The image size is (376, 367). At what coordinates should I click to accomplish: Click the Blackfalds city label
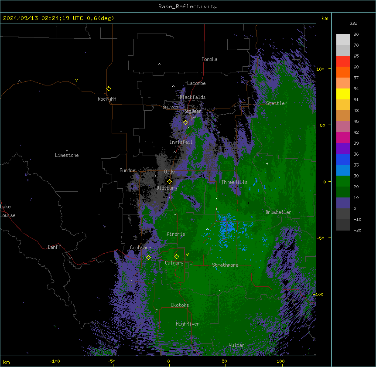(192, 97)
